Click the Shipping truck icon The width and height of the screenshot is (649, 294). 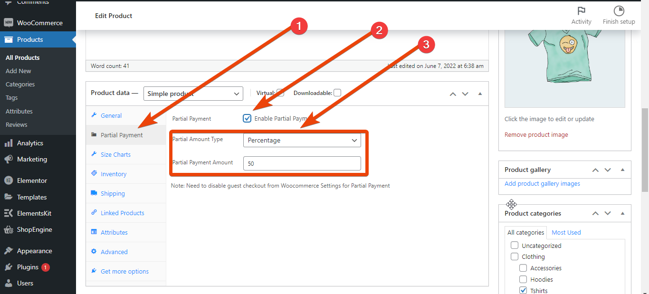point(94,193)
